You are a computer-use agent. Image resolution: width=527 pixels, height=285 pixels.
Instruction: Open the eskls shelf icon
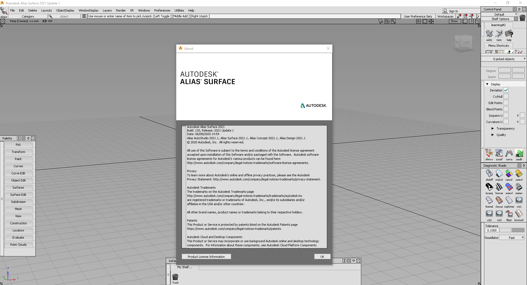489,34
